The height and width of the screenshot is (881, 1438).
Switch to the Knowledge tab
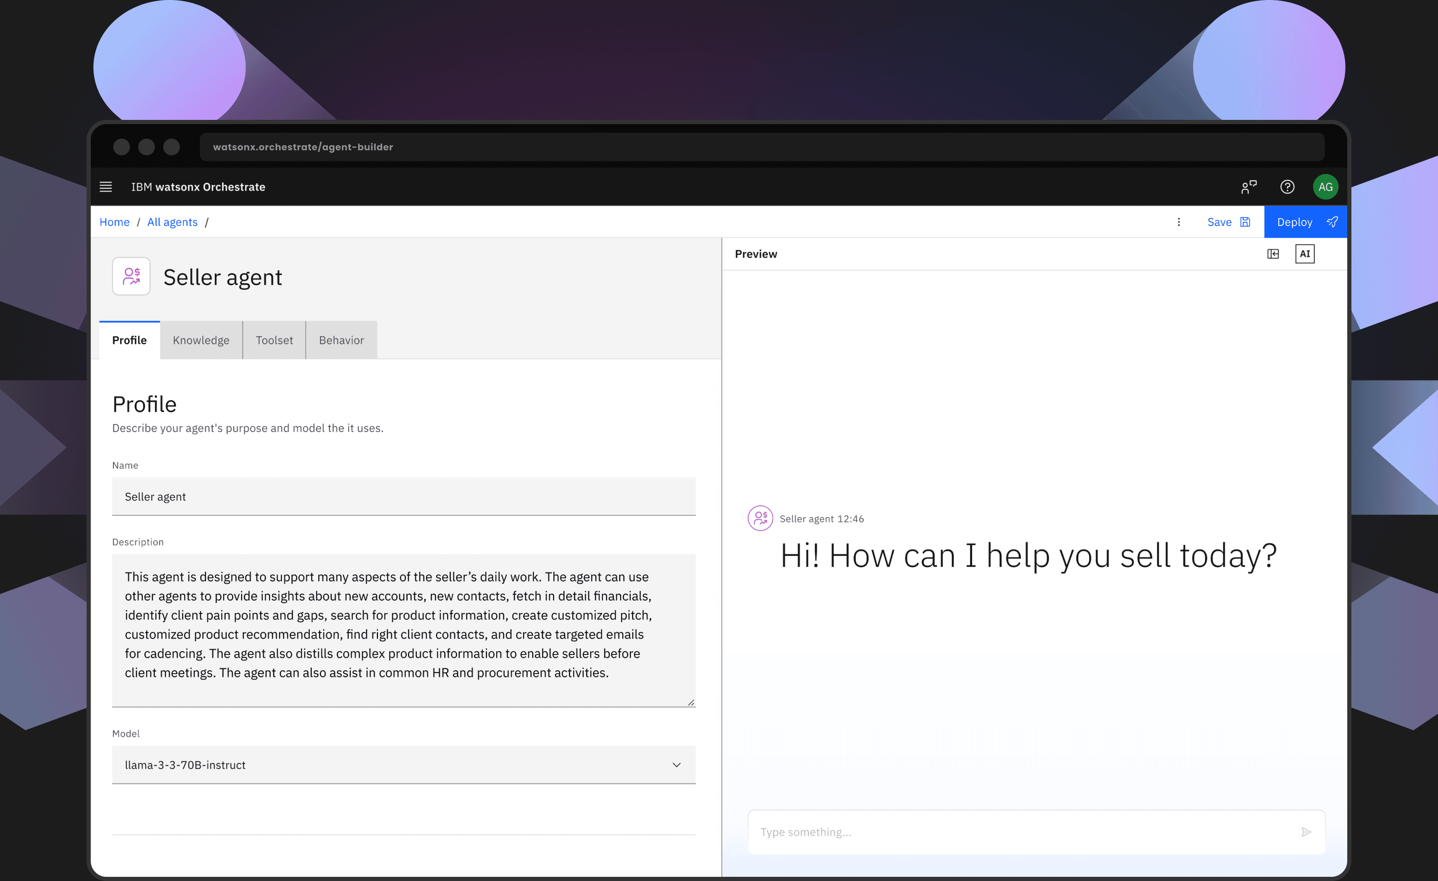coord(201,340)
